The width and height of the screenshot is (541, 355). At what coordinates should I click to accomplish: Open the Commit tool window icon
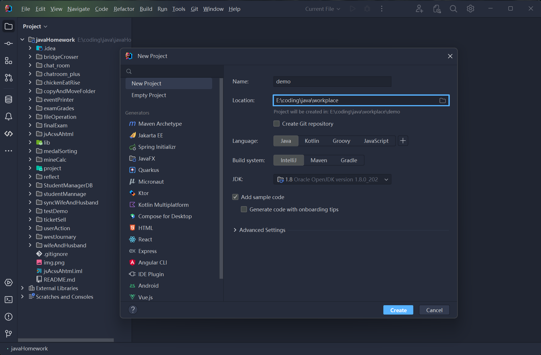coord(9,43)
